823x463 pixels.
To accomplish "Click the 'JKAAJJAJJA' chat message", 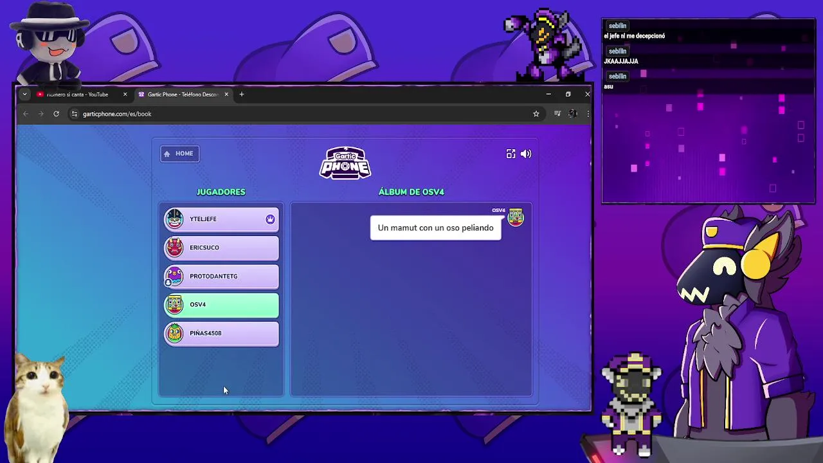I will pos(621,61).
